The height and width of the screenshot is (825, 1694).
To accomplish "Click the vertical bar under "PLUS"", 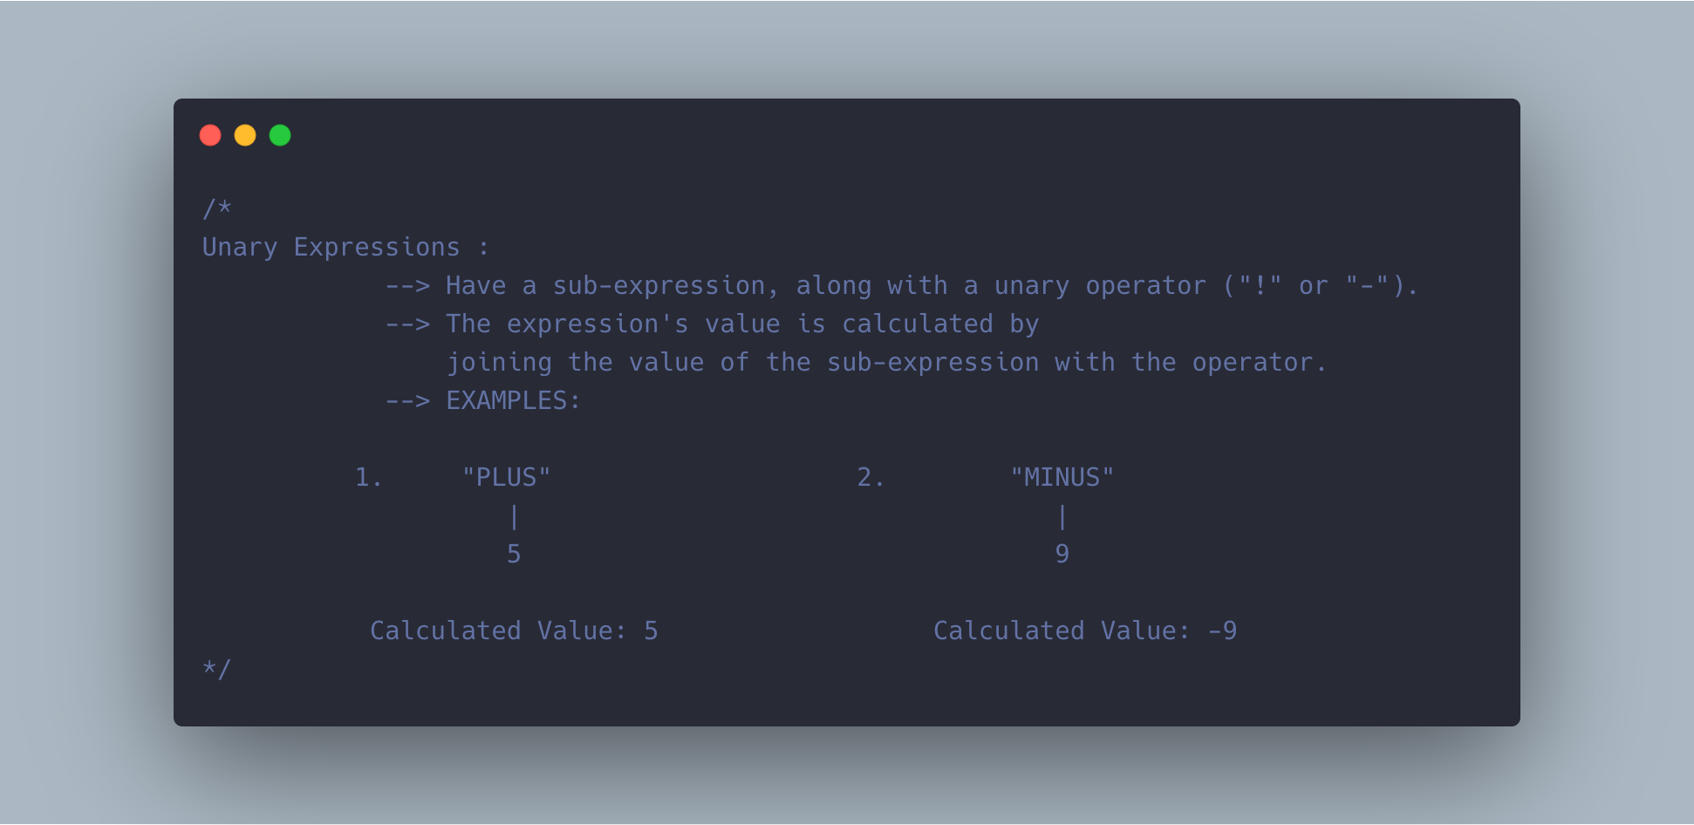I will (515, 516).
